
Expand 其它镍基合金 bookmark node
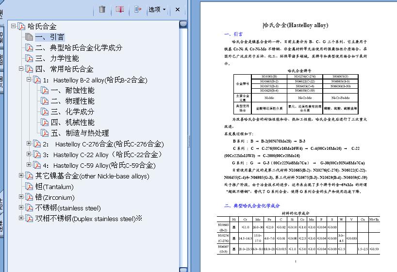coord(21,176)
